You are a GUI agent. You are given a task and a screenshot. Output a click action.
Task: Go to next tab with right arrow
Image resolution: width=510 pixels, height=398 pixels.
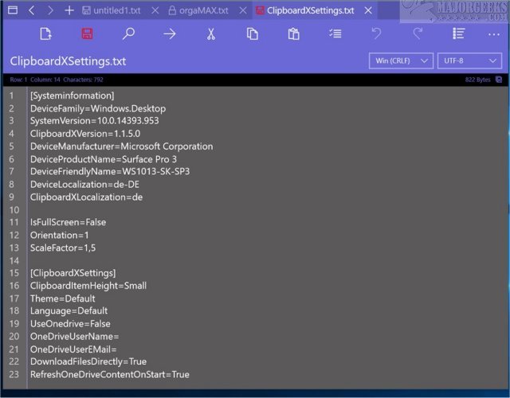[50, 10]
